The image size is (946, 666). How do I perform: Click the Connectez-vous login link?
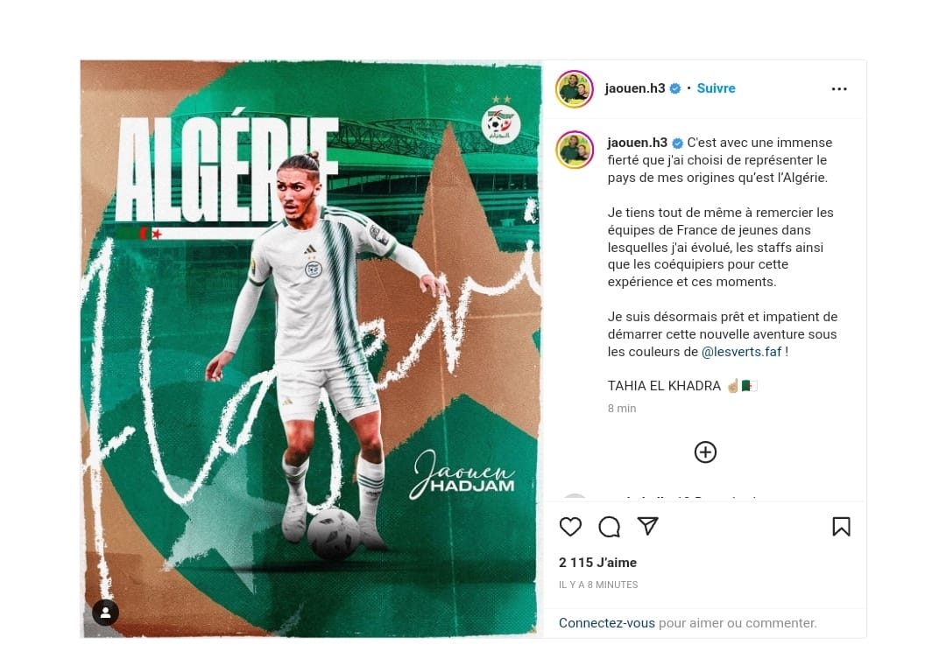coord(606,622)
